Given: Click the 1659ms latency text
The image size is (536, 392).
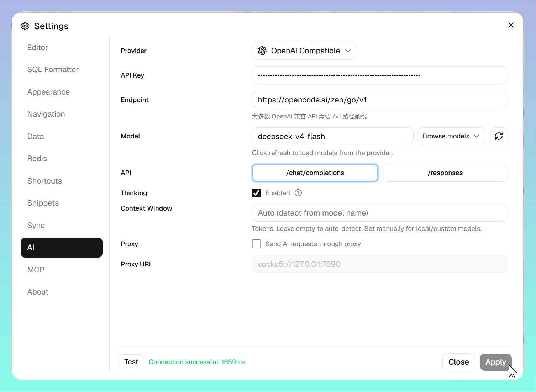Looking at the screenshot, I should [233, 362].
